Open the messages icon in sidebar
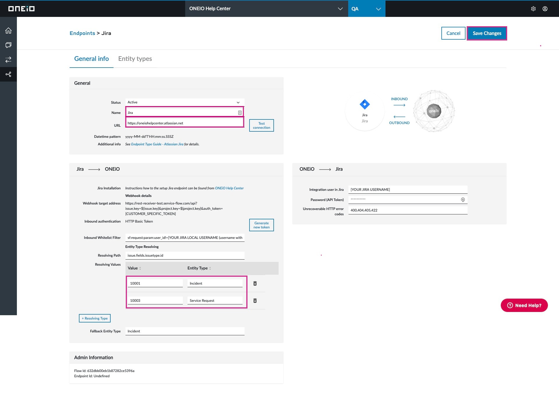Viewport: 559px width, 402px height. click(8, 45)
